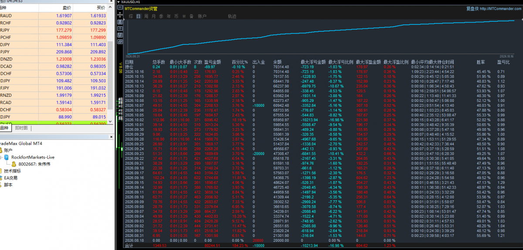Screen dimensions: 523x250
Task: Click the 余额 balance column header
Action: click(x=278, y=62)
